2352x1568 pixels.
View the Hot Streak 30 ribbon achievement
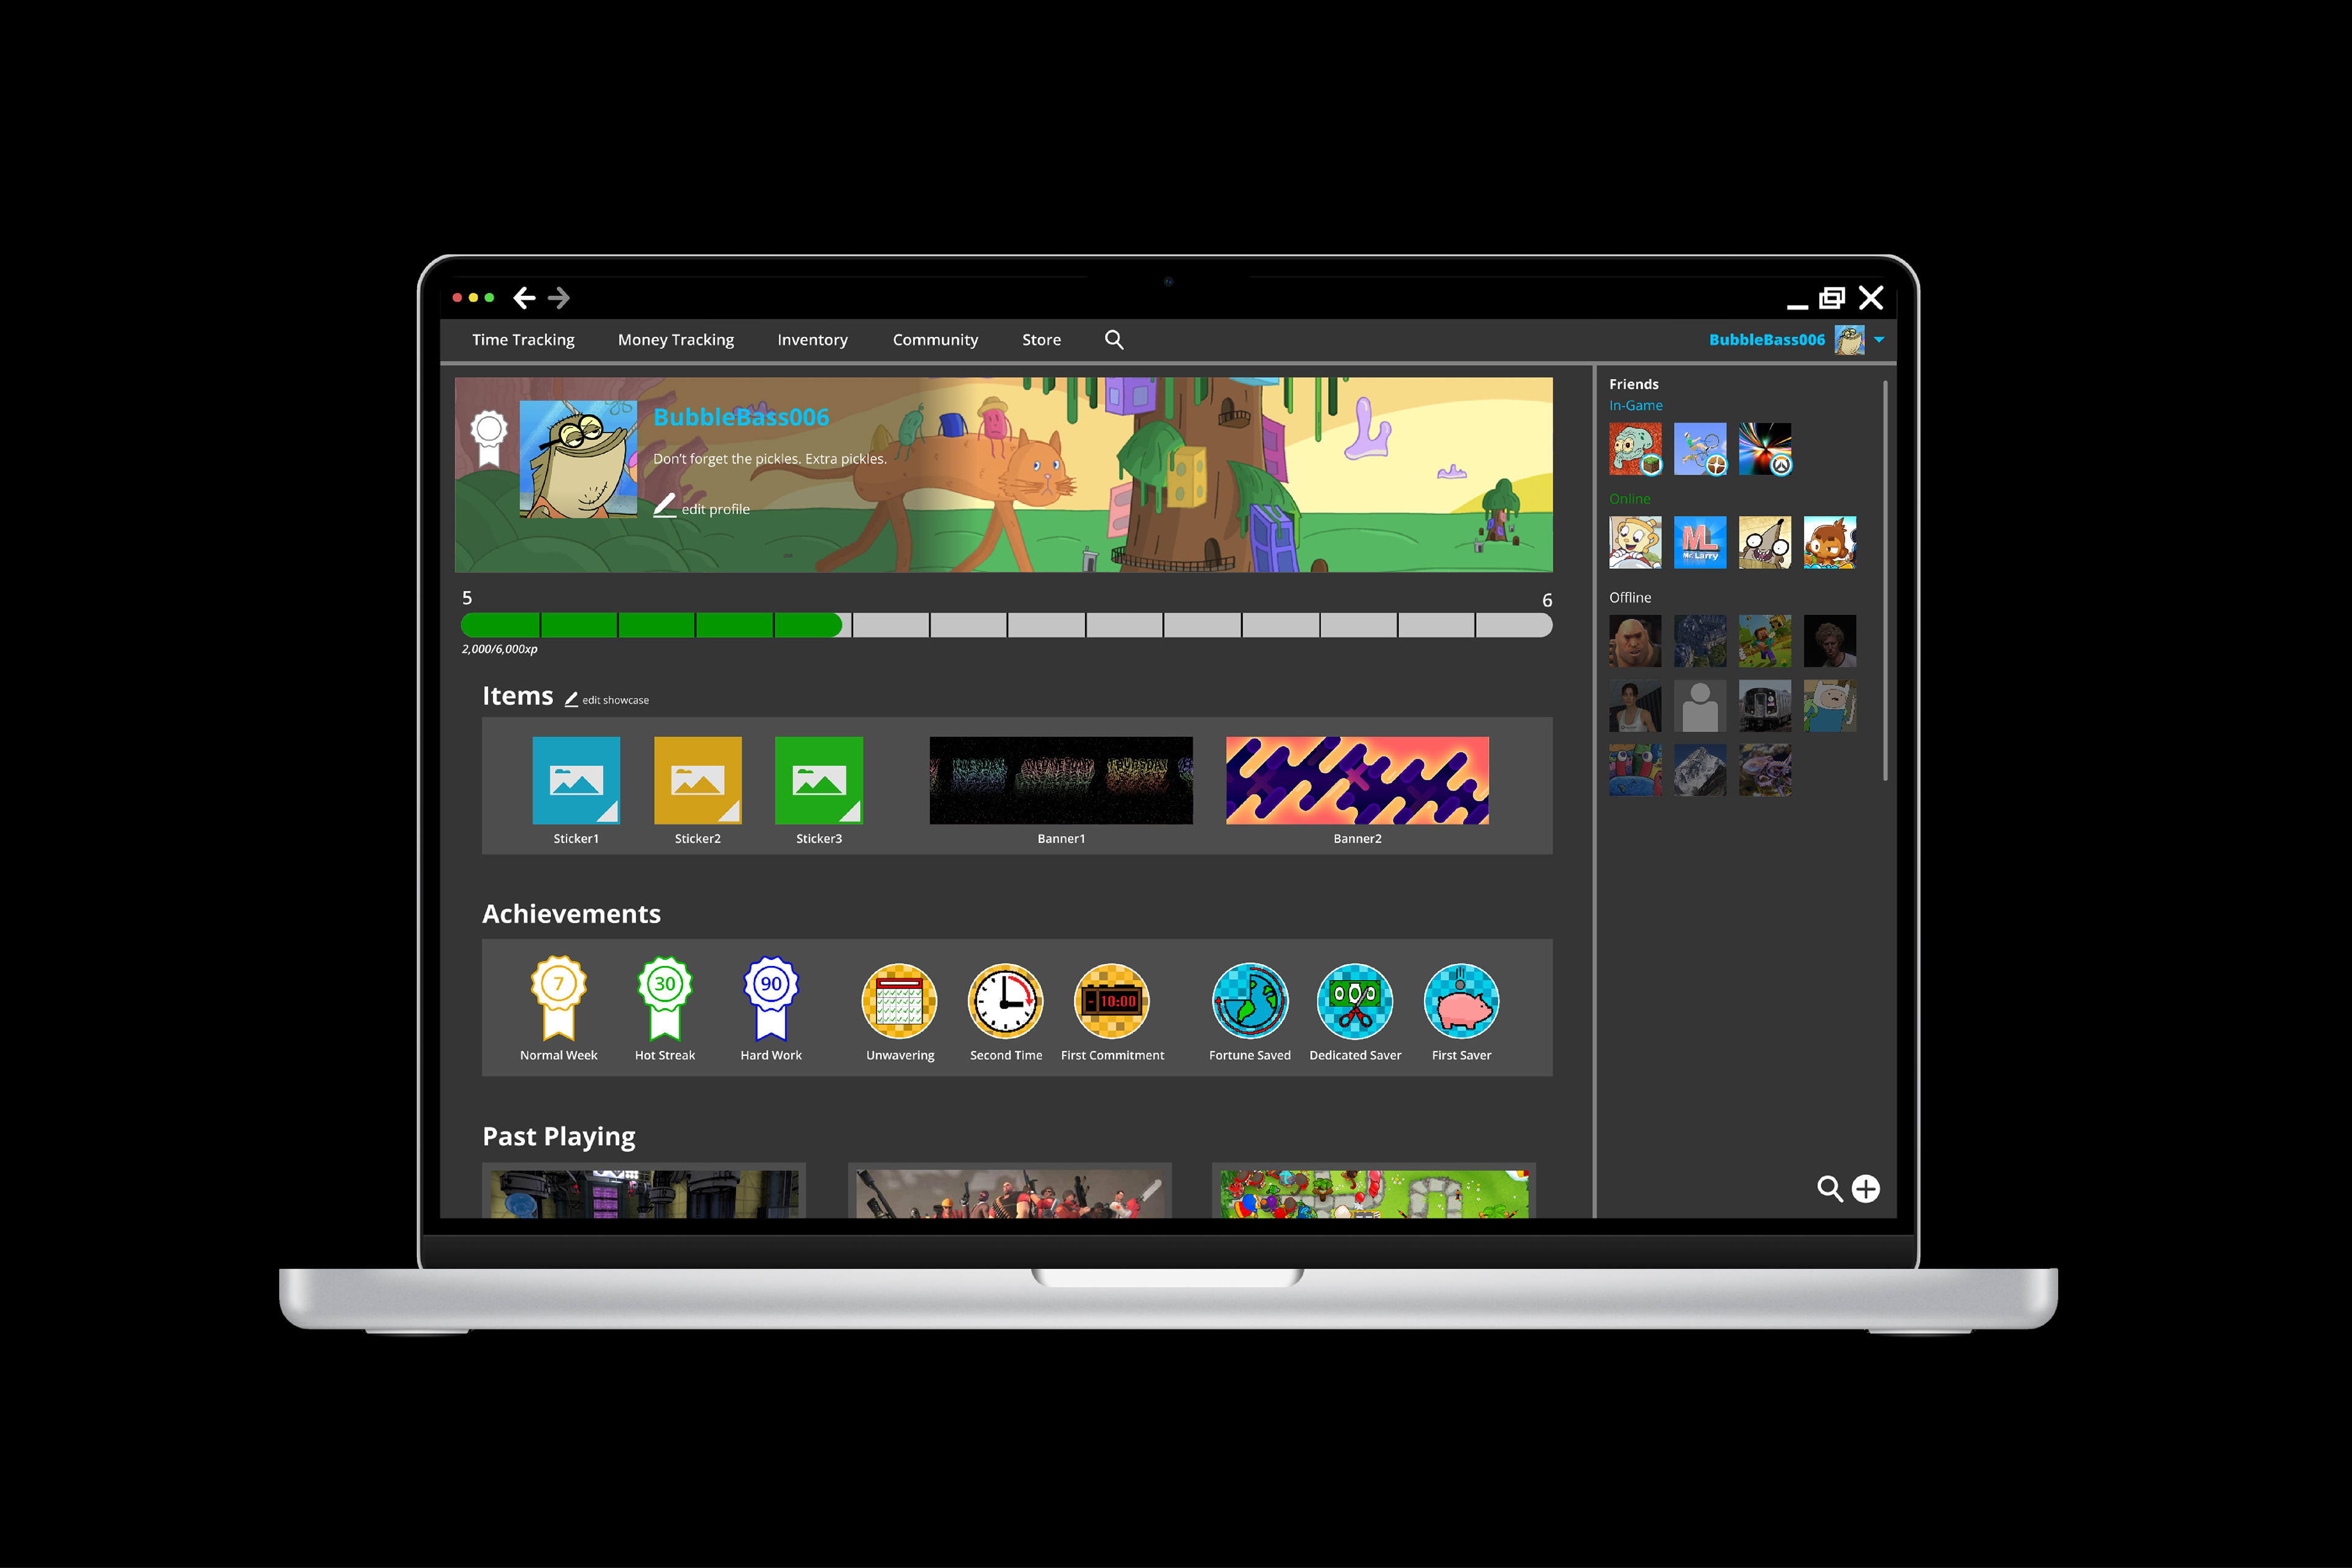[x=665, y=999]
